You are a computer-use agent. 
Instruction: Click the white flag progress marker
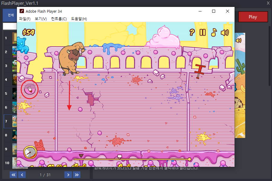(119, 157)
